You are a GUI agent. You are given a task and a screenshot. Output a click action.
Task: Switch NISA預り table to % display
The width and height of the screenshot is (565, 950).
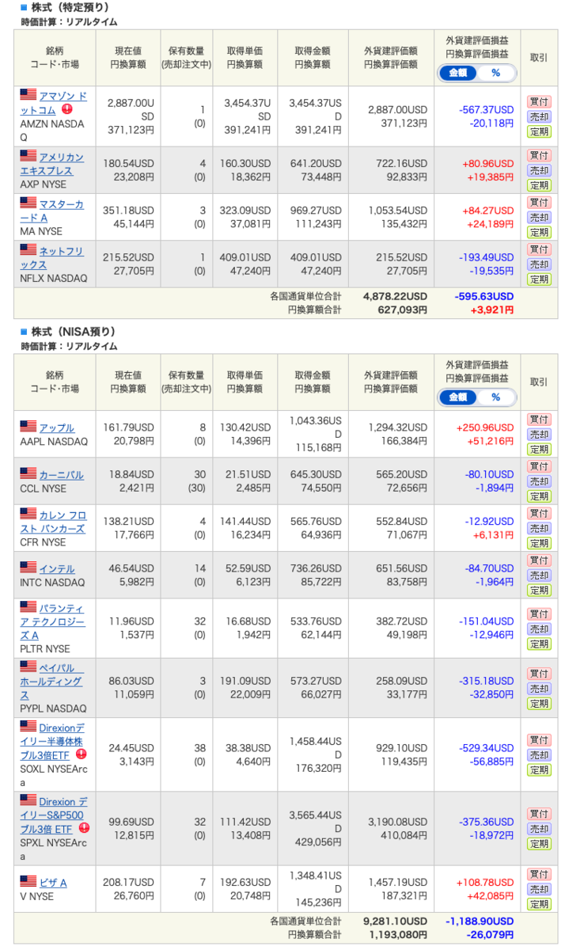[496, 397]
